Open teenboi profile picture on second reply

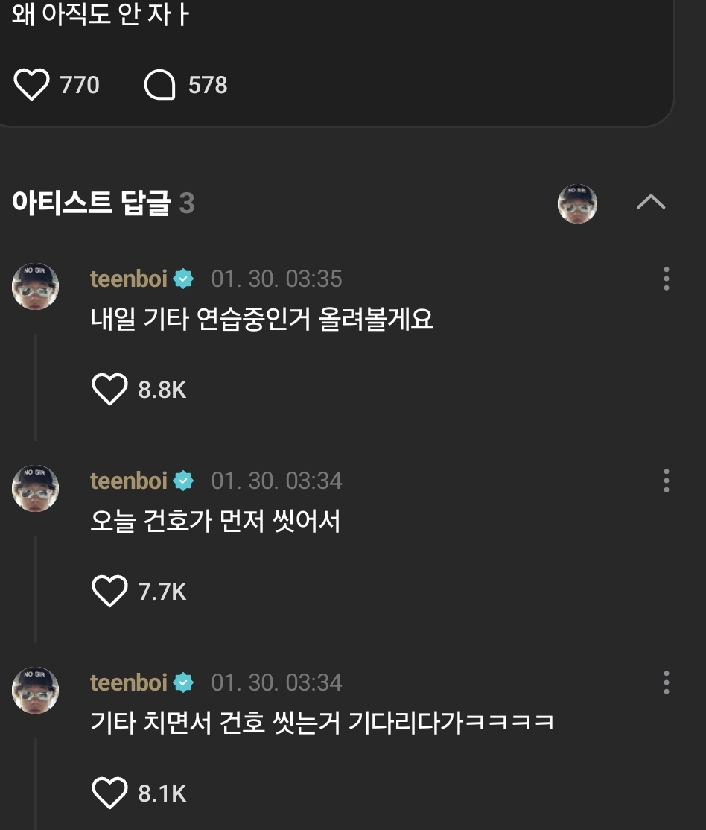pyautogui.click(x=36, y=488)
